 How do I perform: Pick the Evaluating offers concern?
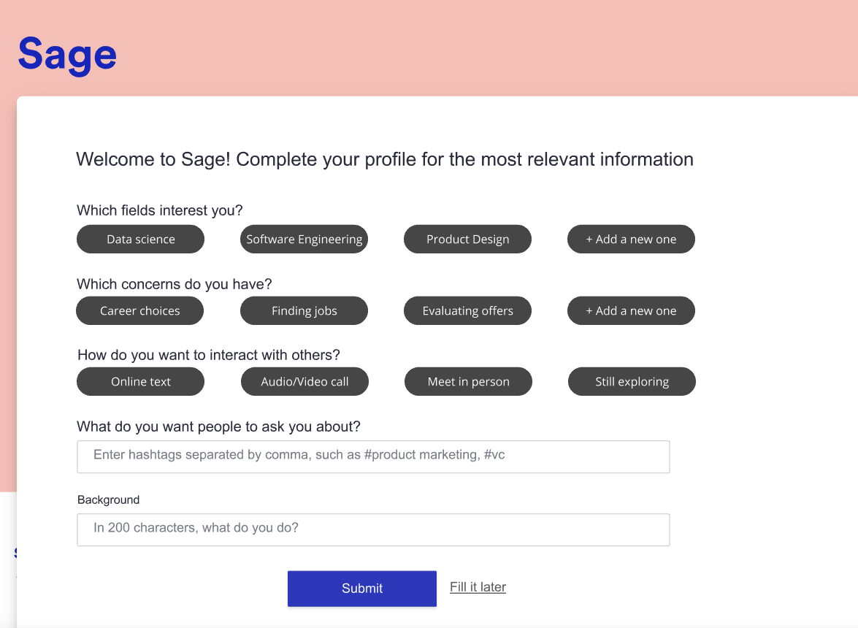coord(467,310)
